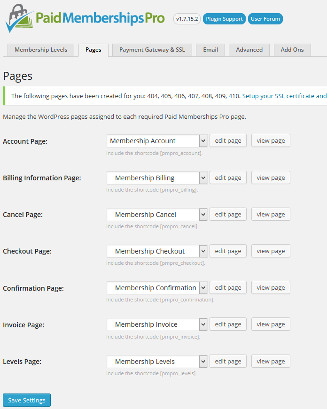Screen dimensions: 327x409
Task: Click the 'Checkout Page:' label
Action: 27,251
